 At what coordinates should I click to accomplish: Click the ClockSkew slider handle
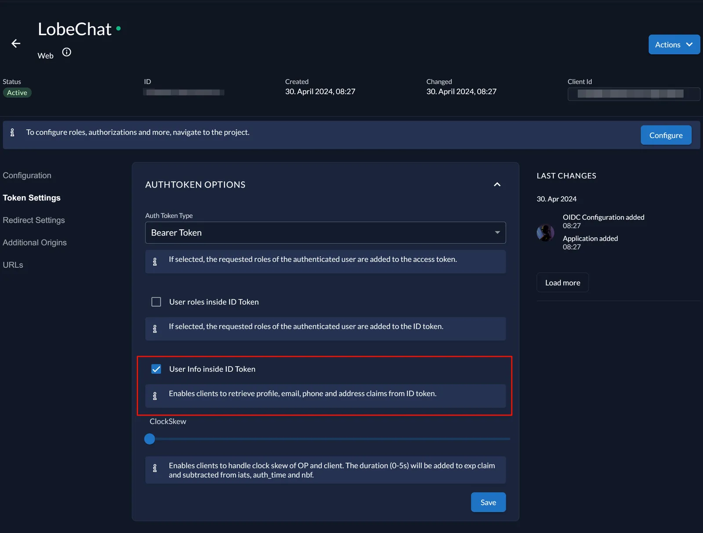[x=150, y=439]
